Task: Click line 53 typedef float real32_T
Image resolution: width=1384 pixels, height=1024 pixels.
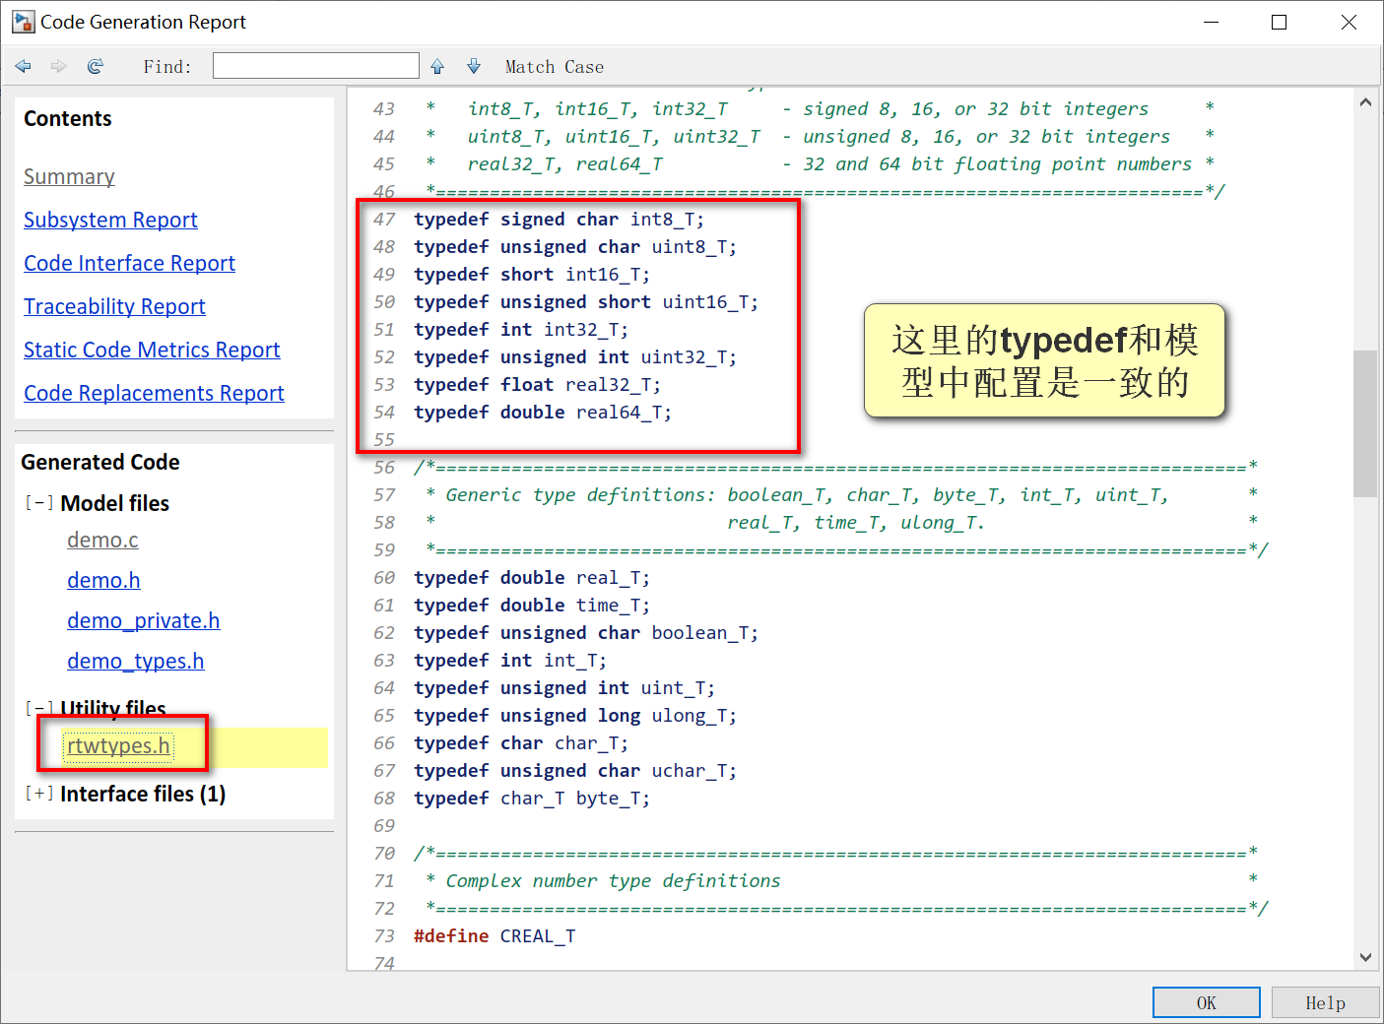Action: click(537, 385)
